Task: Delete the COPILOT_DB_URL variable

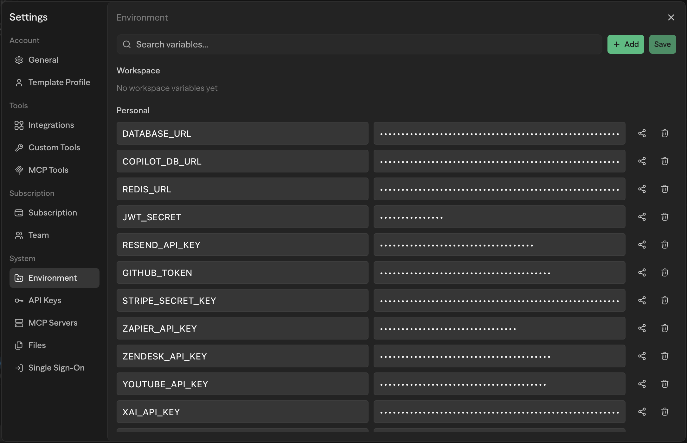Action: click(665, 161)
